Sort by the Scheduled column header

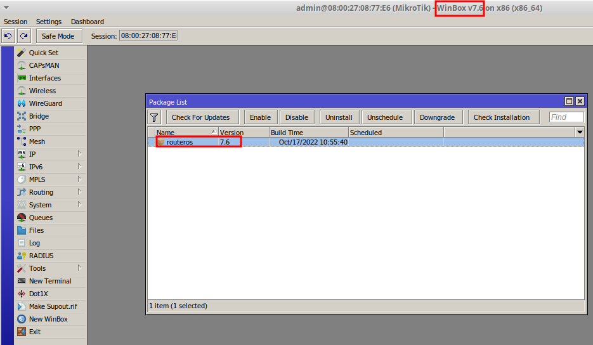[x=396, y=133]
